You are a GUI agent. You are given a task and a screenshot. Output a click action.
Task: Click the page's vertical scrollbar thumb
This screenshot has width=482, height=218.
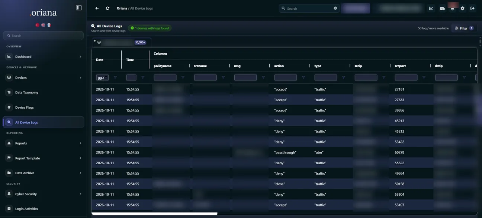pyautogui.click(x=480, y=42)
